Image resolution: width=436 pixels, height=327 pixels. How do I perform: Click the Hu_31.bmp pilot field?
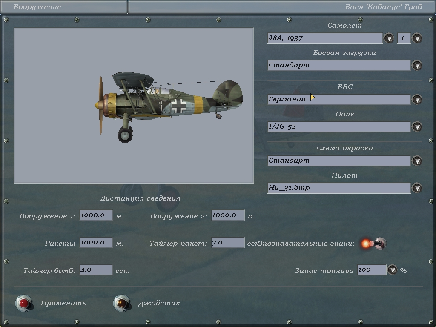point(339,188)
